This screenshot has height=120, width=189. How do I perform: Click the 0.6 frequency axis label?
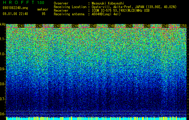tap(2, 114)
